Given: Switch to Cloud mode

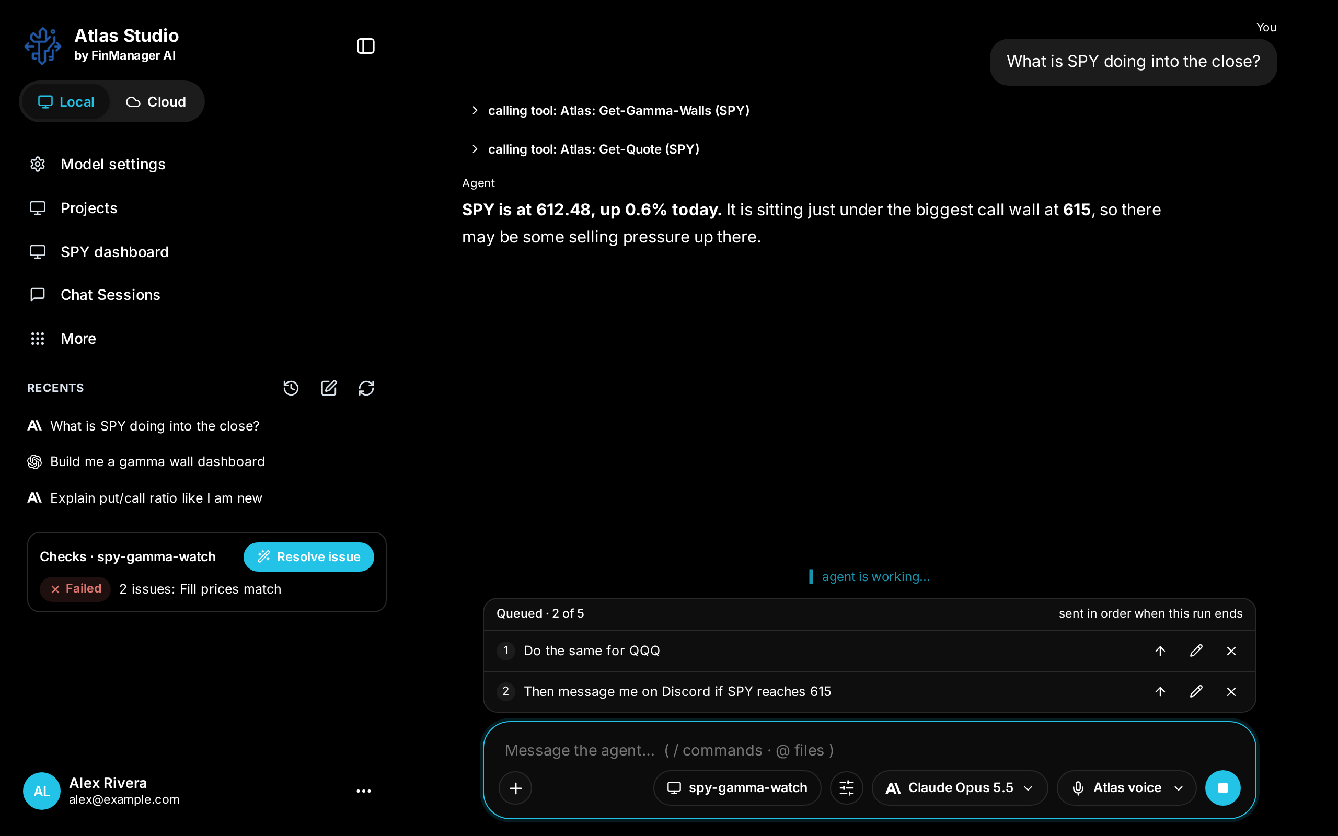Looking at the screenshot, I should click(x=156, y=102).
